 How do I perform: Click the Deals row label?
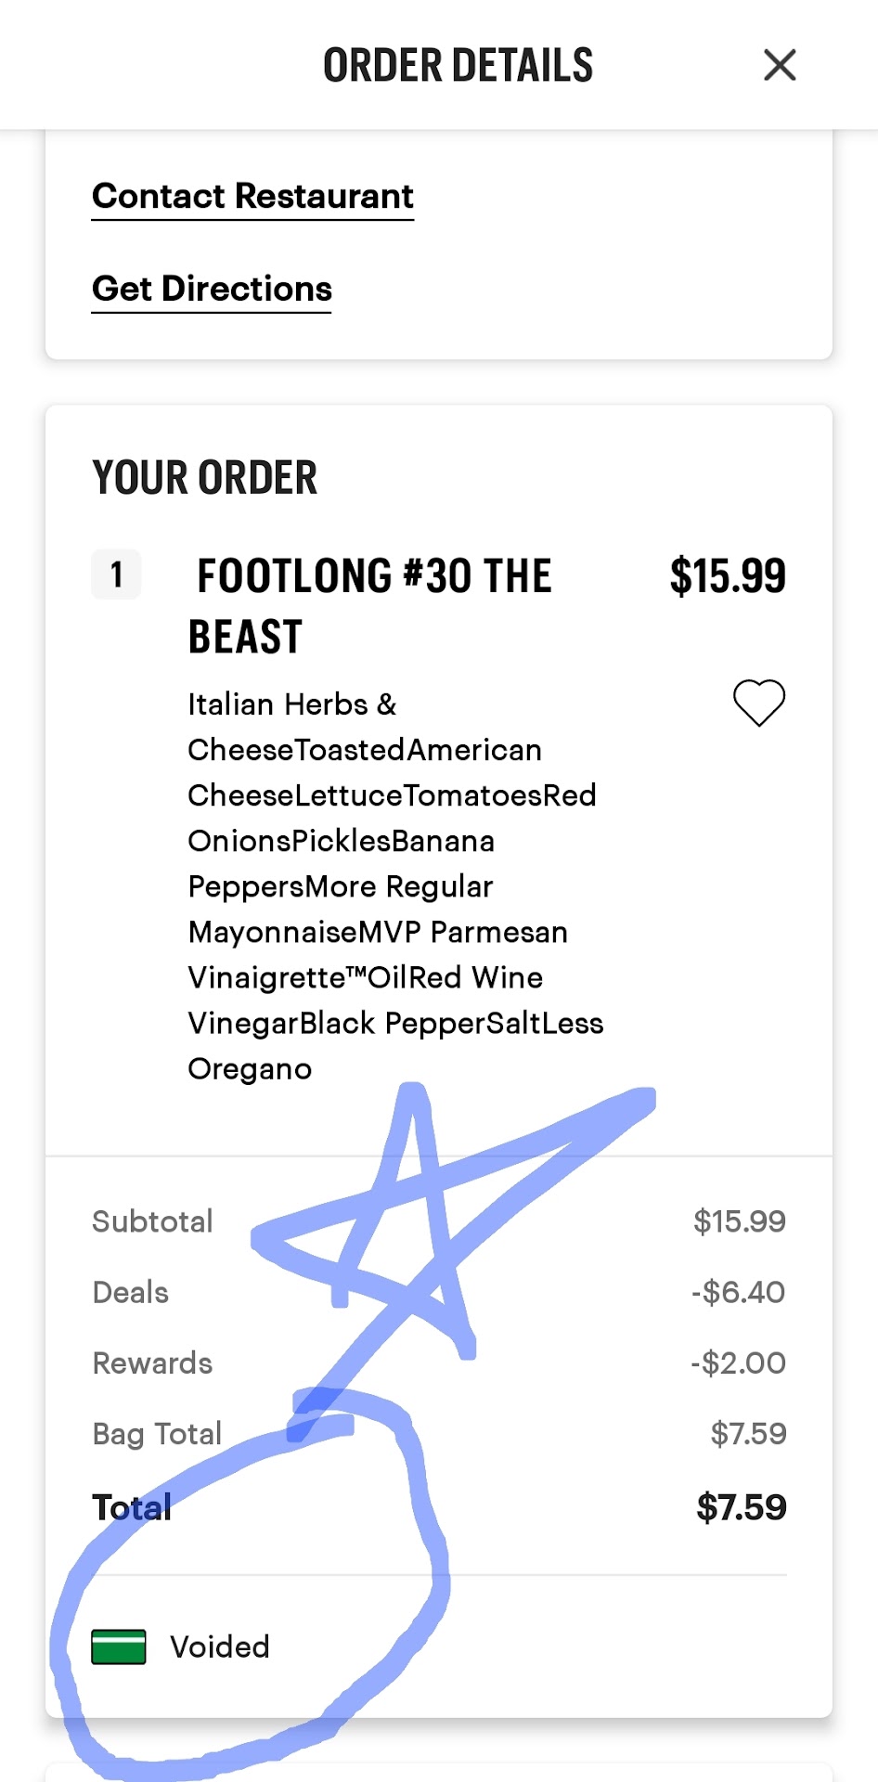(131, 1292)
